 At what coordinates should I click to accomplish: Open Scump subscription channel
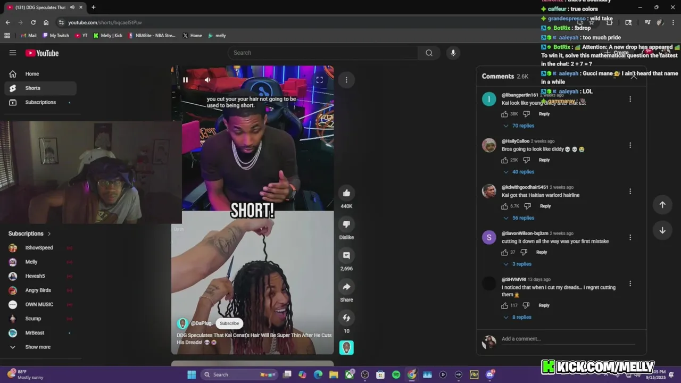(40, 319)
